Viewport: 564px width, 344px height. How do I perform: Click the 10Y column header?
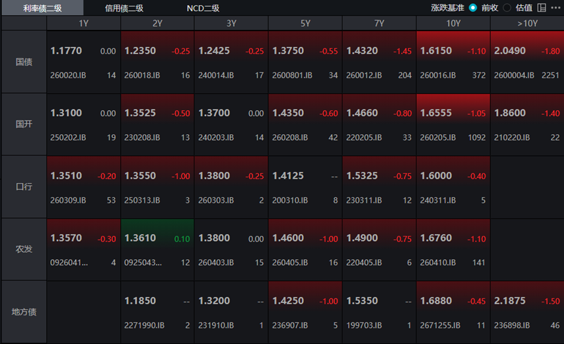[x=453, y=23]
